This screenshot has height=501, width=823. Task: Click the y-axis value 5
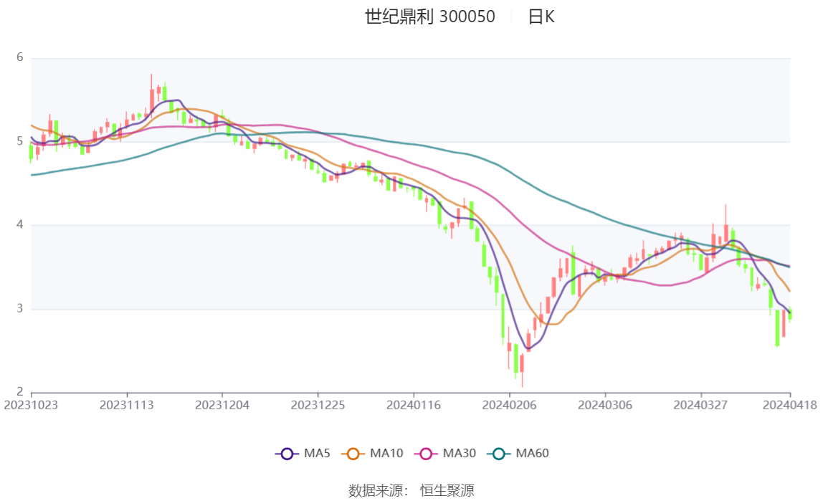pyautogui.click(x=20, y=141)
